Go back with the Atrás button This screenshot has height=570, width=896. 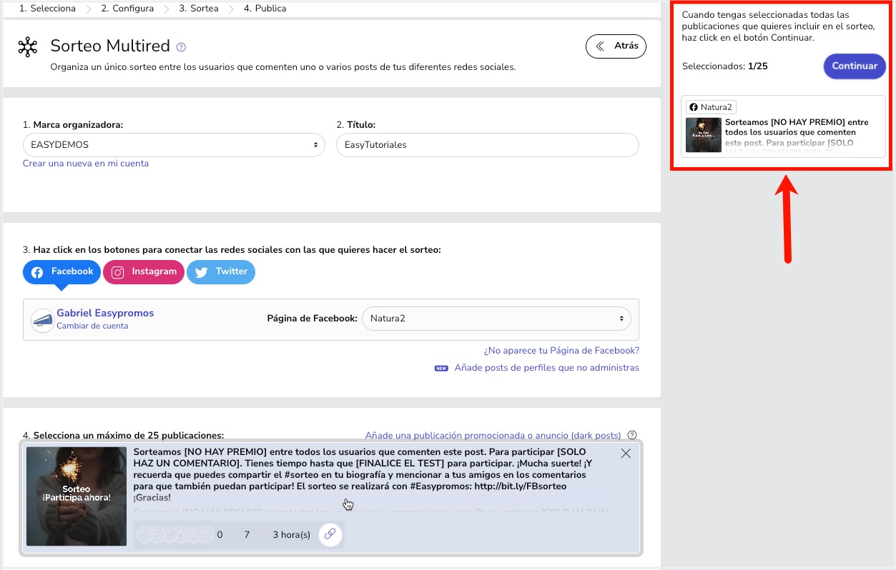pos(616,46)
